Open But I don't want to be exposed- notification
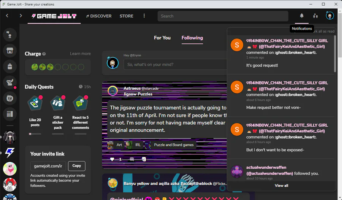The height and width of the screenshot is (200, 342). click(x=280, y=138)
